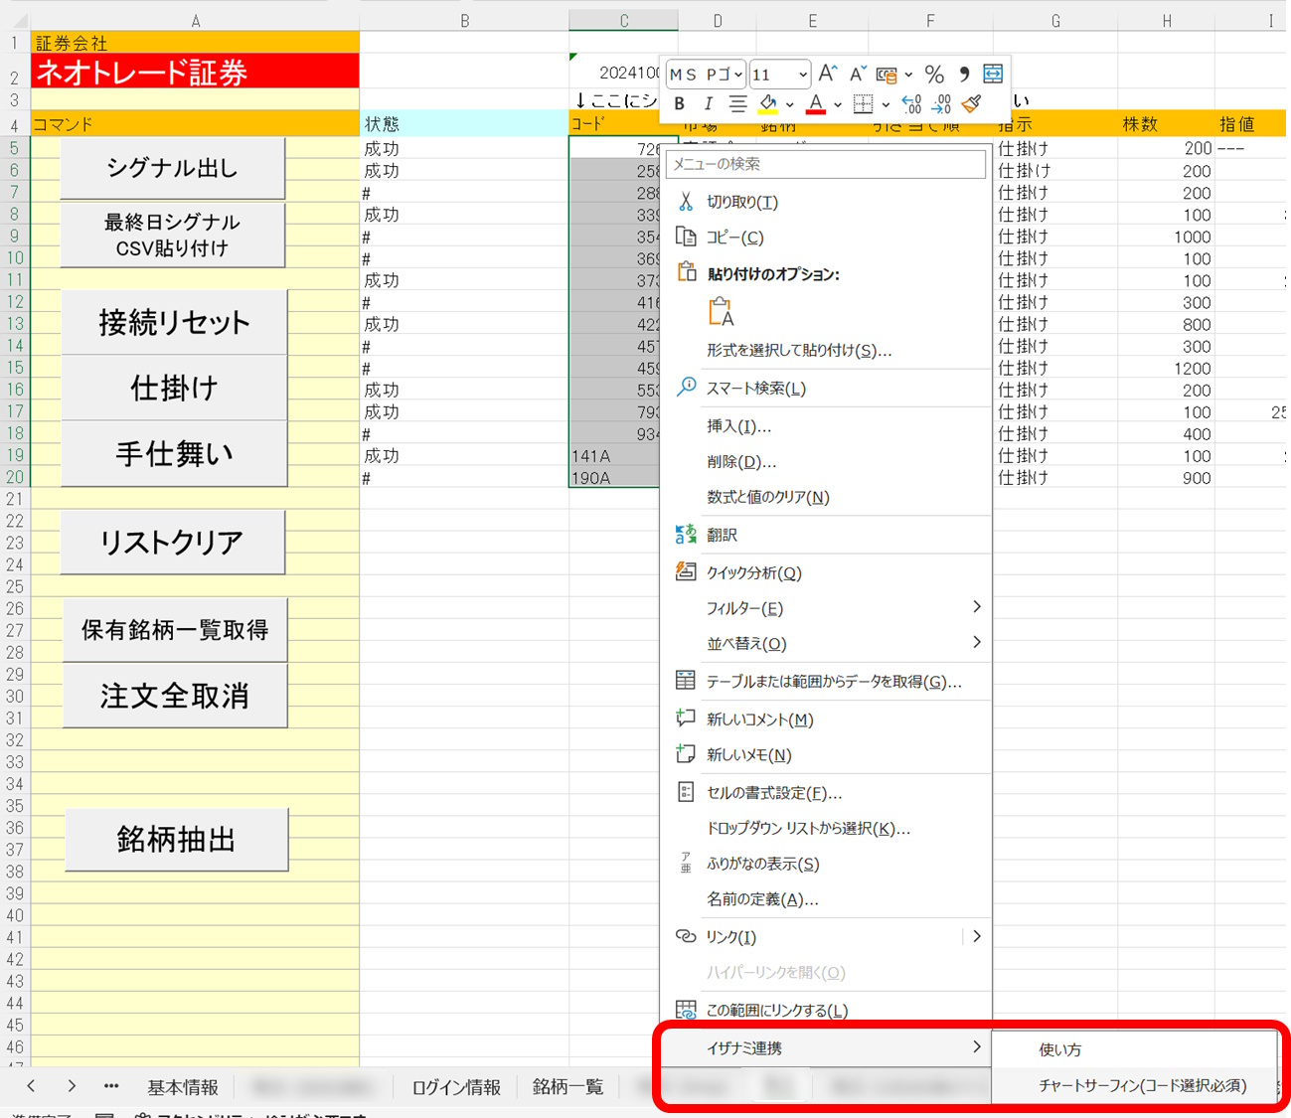Increase font size in mini toolbar

[x=828, y=74]
